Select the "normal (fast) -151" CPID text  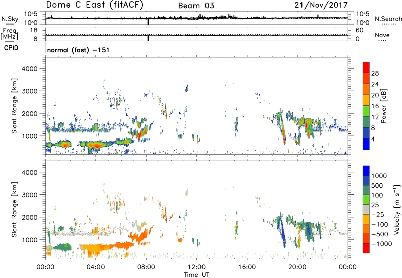(x=78, y=50)
